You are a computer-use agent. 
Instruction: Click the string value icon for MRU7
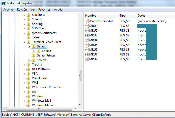(87, 54)
